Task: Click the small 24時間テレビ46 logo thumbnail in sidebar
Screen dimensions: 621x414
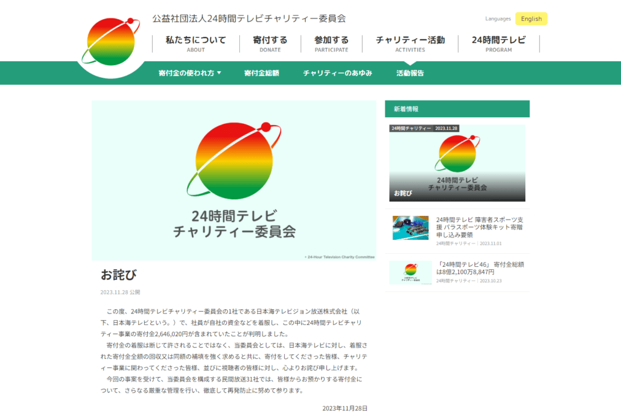Action: click(410, 272)
